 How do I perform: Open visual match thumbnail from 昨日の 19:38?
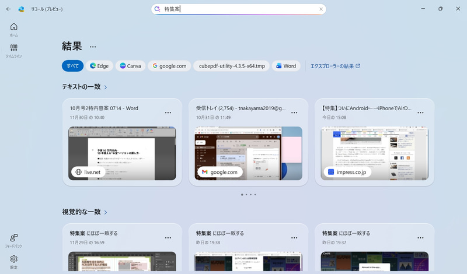pos(249,262)
